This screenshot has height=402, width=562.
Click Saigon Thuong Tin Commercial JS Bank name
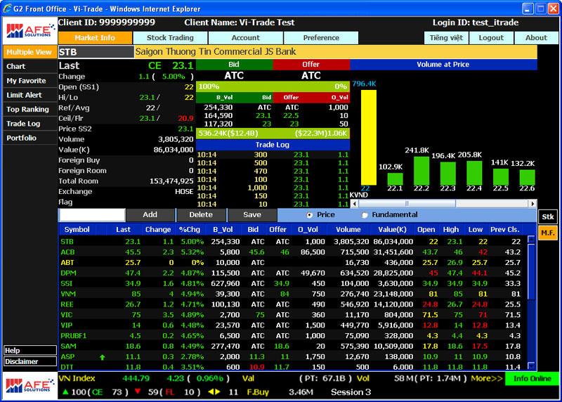click(216, 51)
